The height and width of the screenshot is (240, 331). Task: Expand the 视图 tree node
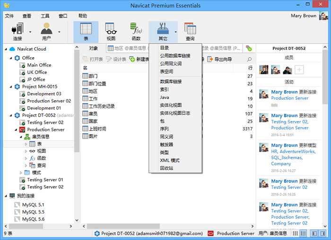click(x=26, y=151)
